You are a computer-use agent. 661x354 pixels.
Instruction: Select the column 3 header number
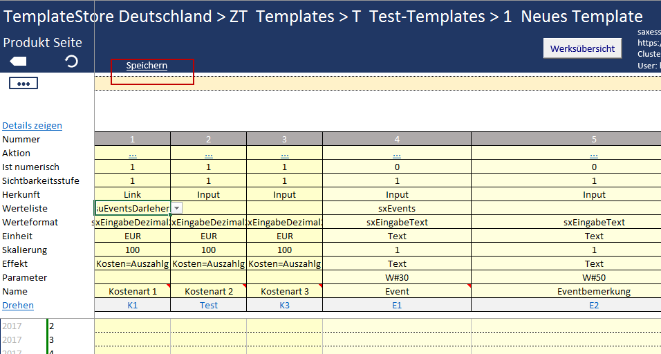284,140
